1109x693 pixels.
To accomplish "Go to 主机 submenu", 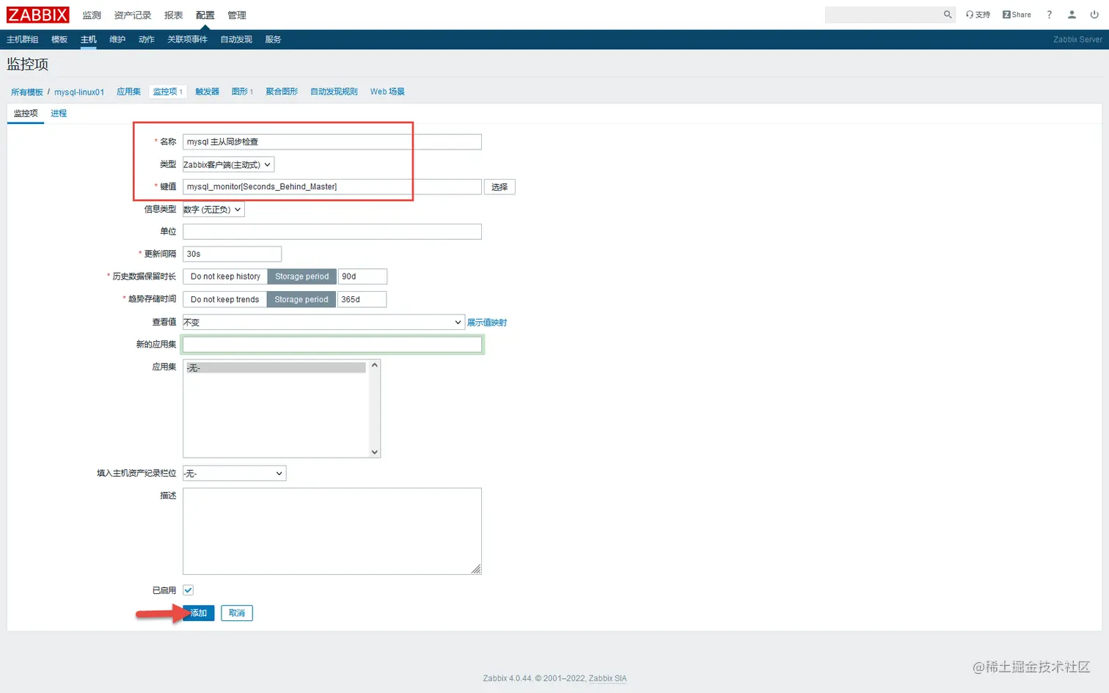I will point(89,40).
